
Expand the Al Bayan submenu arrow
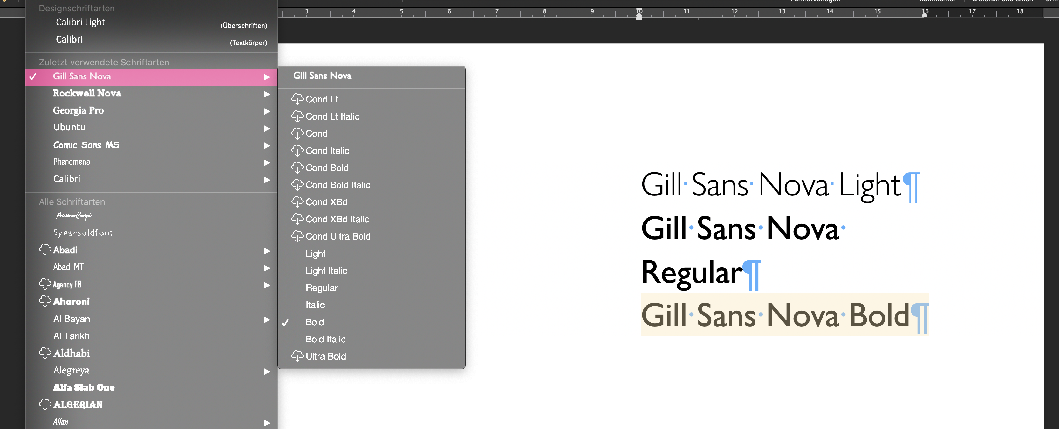pos(267,320)
